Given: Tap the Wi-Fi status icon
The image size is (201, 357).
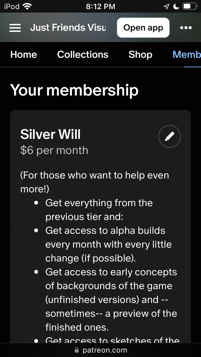Looking at the screenshot, I should point(27,6).
